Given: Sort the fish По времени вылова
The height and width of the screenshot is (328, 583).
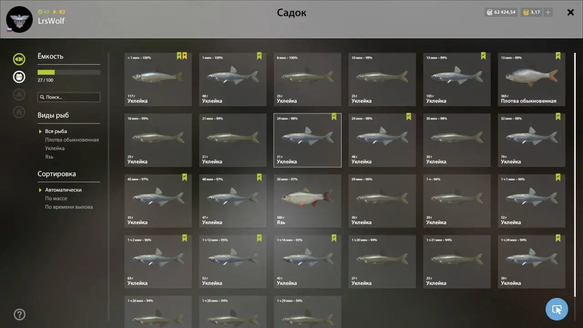Looking at the screenshot, I should [x=69, y=207].
